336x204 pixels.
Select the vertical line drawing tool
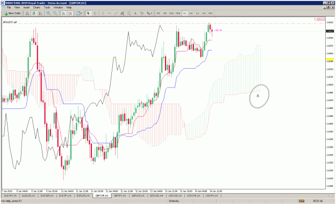(x=103, y=13)
